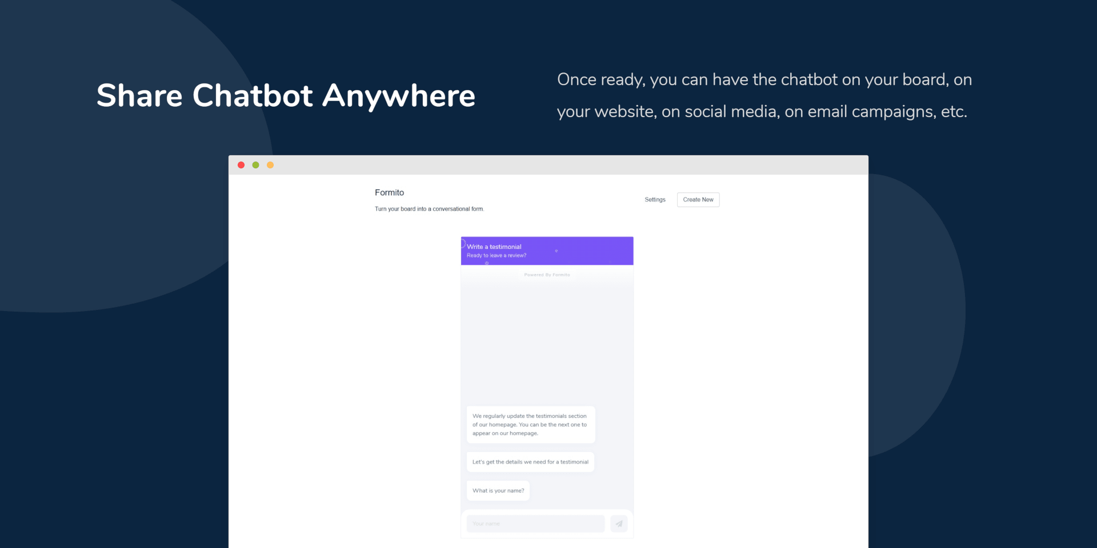Click the yellow window dot
Image resolution: width=1097 pixels, height=548 pixels.
[x=270, y=165]
